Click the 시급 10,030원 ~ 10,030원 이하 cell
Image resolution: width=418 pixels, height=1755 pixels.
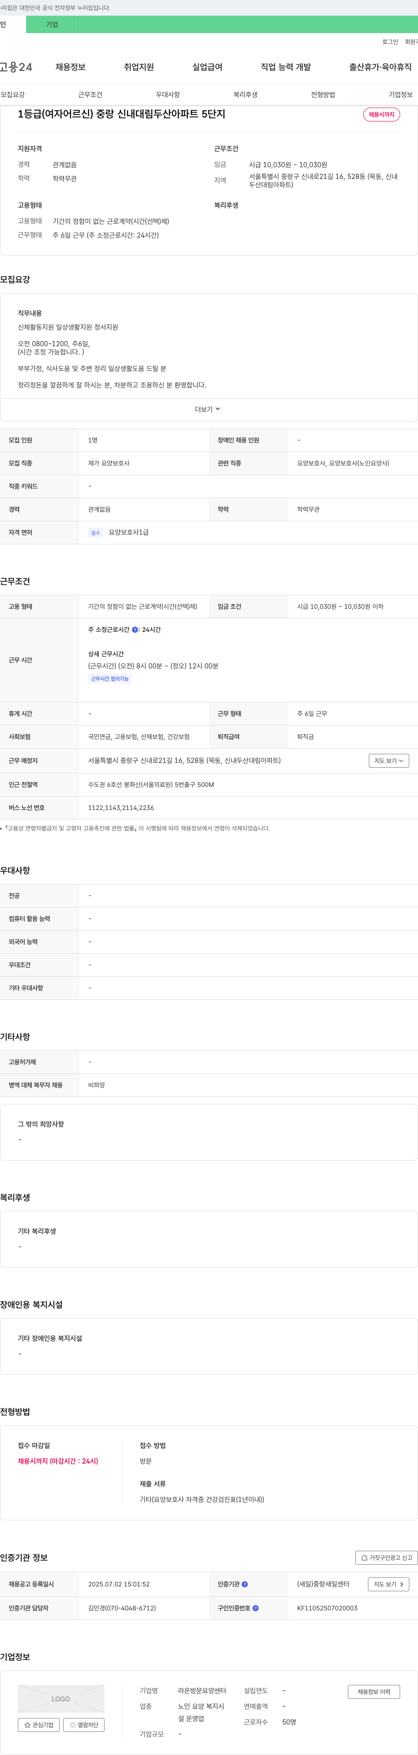340,607
